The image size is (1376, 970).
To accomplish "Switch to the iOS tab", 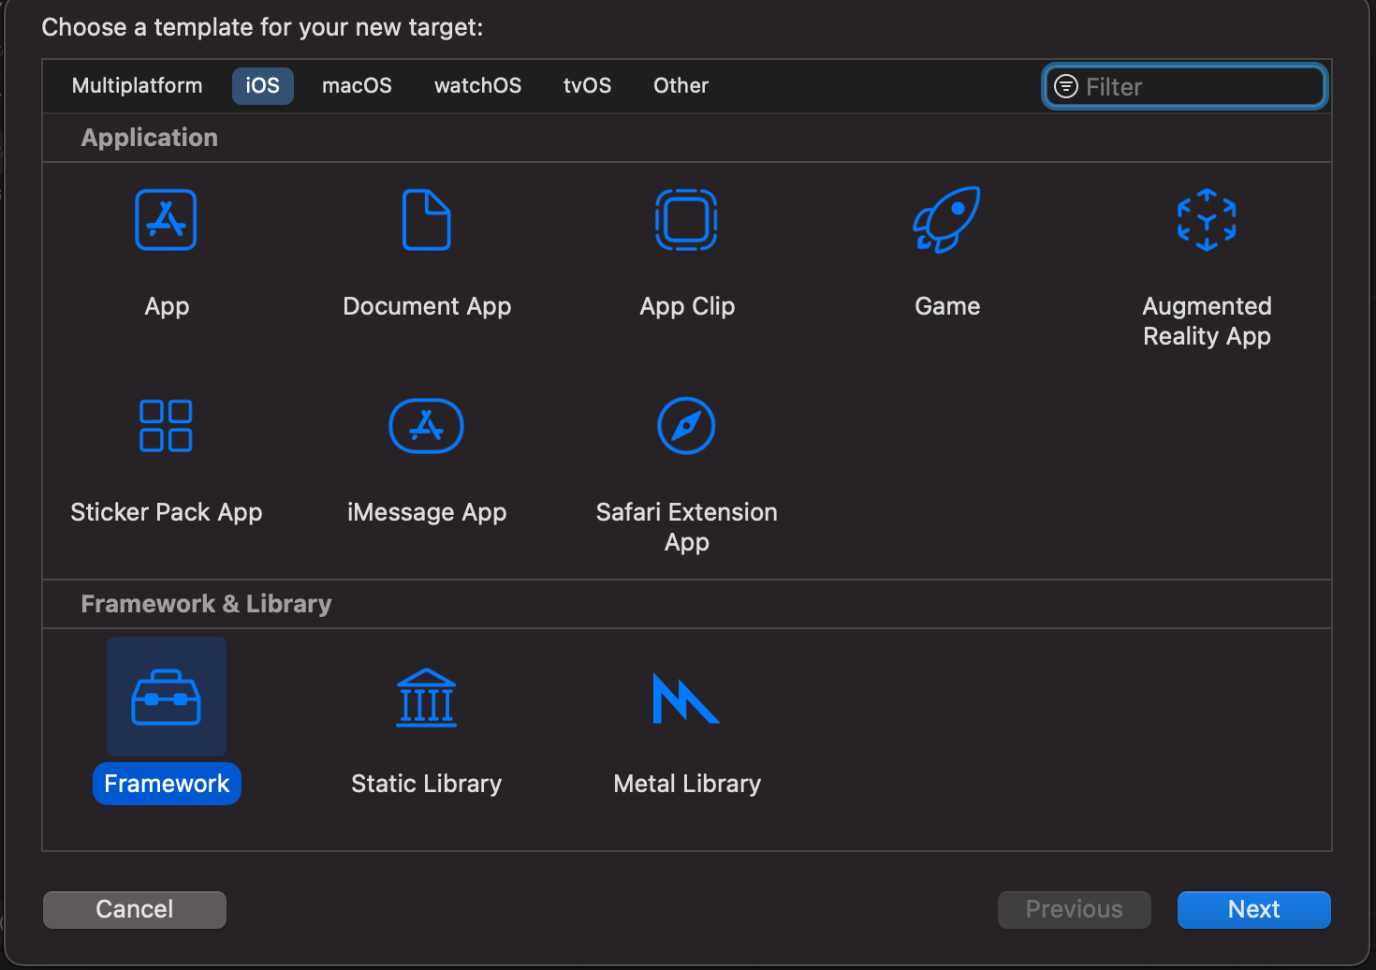I will point(263,85).
